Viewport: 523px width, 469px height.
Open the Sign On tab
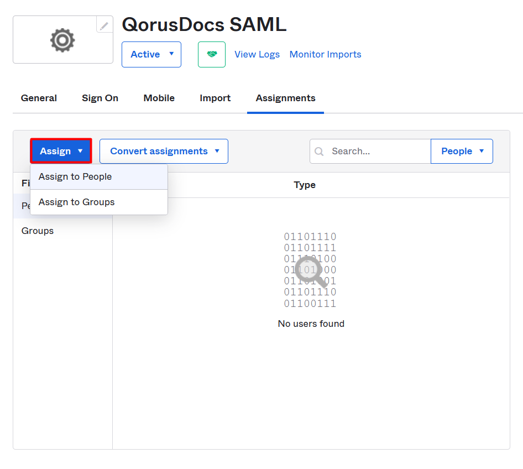point(100,98)
